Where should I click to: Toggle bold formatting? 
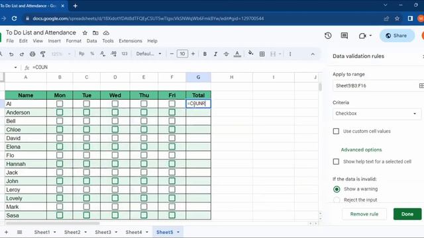tap(205, 54)
